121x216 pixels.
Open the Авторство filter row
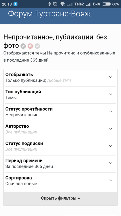(x=60, y=129)
